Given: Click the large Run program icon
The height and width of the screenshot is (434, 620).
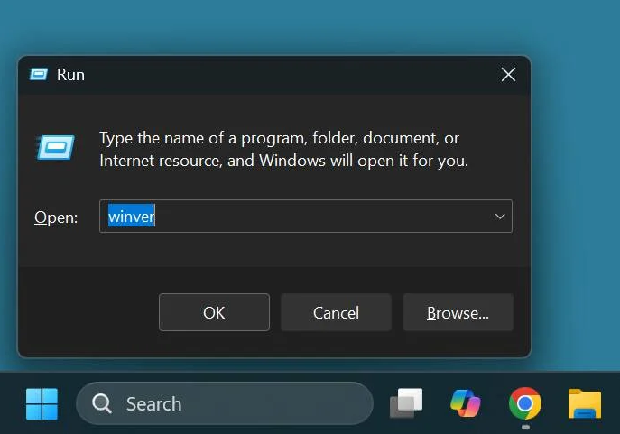Looking at the screenshot, I should point(56,147).
